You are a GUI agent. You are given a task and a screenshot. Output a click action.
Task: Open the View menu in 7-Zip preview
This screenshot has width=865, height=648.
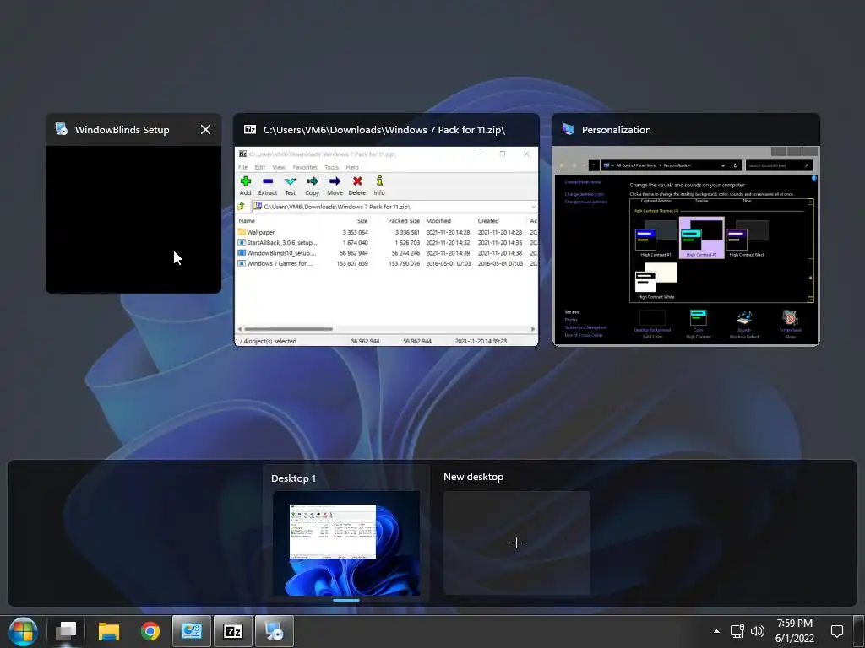tap(279, 167)
